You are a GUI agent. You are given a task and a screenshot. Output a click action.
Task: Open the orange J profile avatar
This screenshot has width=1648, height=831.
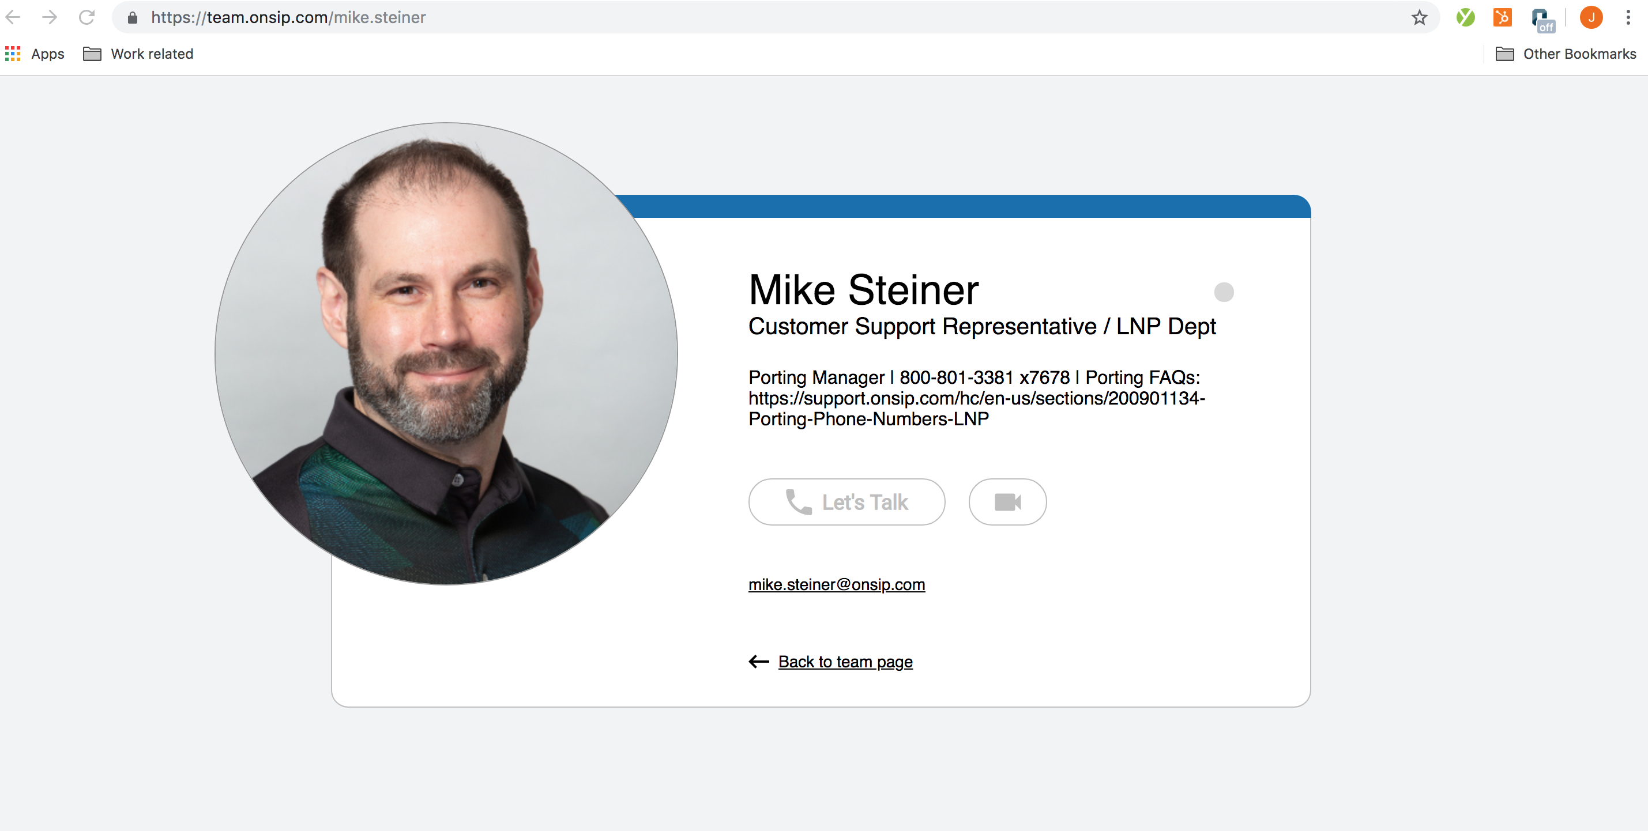[1591, 17]
